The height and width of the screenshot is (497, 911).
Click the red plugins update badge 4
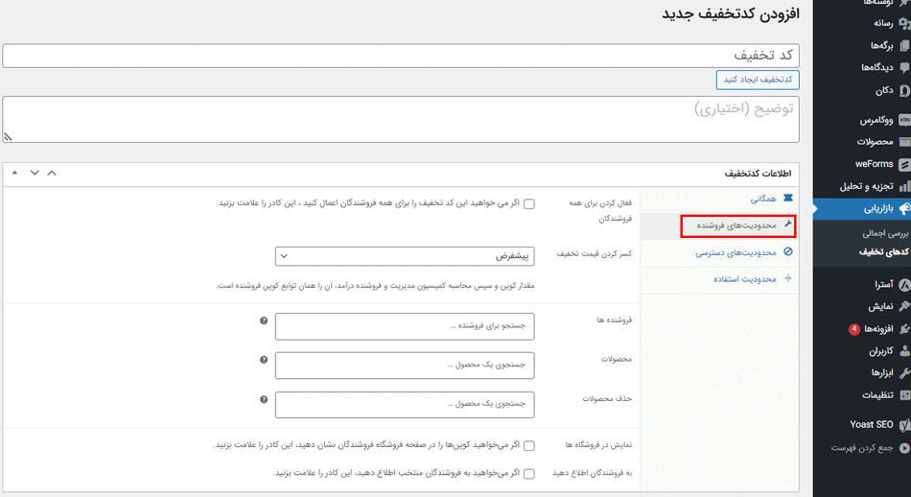pyautogui.click(x=853, y=330)
